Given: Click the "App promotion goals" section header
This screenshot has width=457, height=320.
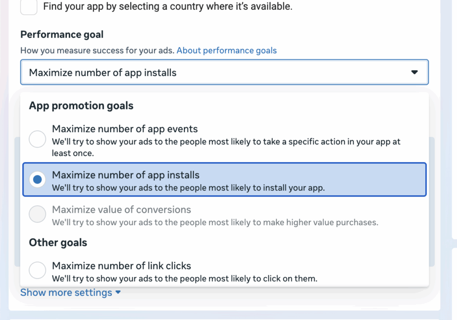Looking at the screenshot, I should 81,105.
